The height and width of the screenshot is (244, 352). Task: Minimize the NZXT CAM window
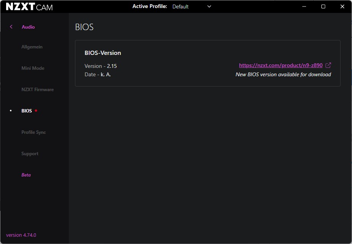coord(304,6)
